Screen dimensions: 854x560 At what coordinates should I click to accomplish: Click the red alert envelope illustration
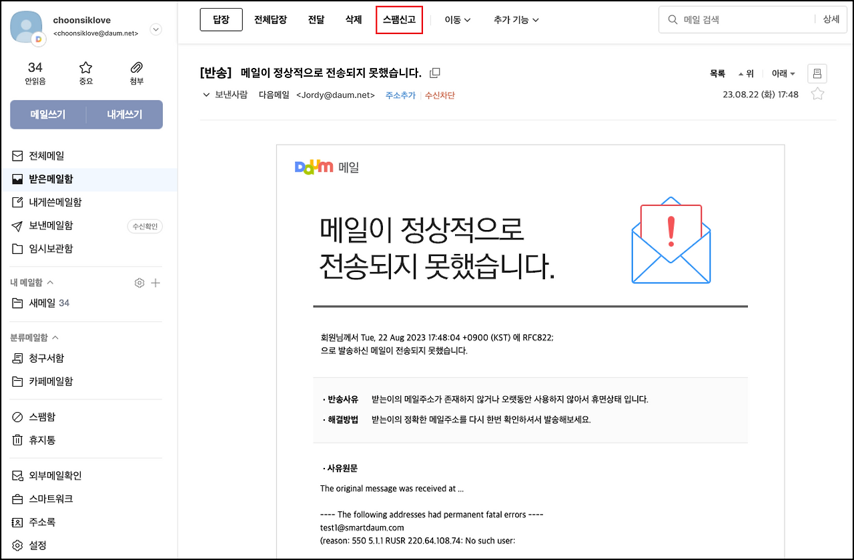(671, 240)
